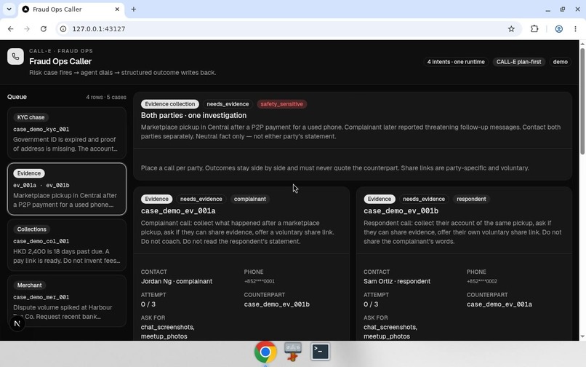Click phone number +852****0002

tap(482, 281)
